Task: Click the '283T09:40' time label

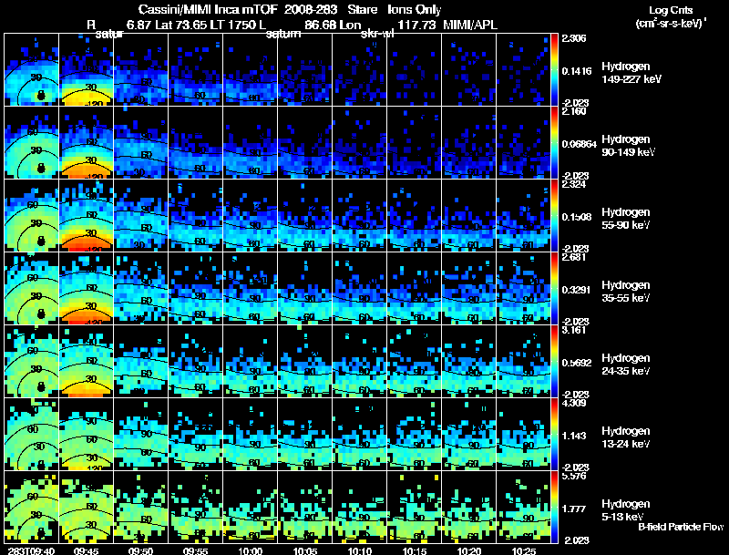Action: coord(31,550)
